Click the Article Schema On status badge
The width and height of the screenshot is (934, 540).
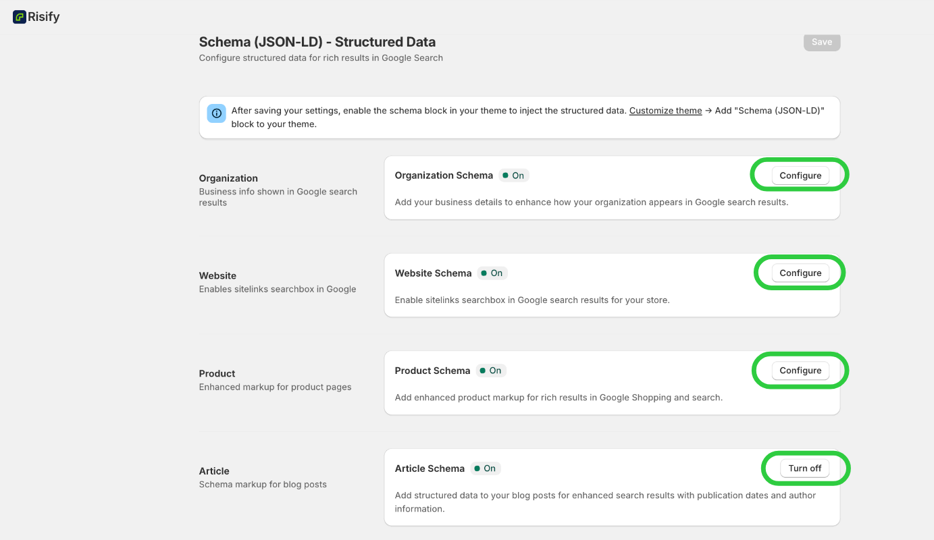(x=485, y=468)
